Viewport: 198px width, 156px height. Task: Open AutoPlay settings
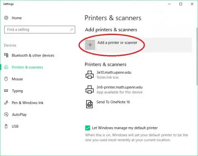(x=19, y=114)
